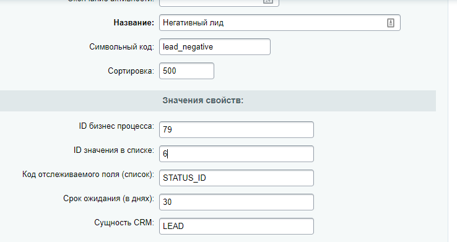Image resolution: width=457 pixels, height=242 pixels.
Task: Click the icon inside the Название field
Action: point(391,23)
